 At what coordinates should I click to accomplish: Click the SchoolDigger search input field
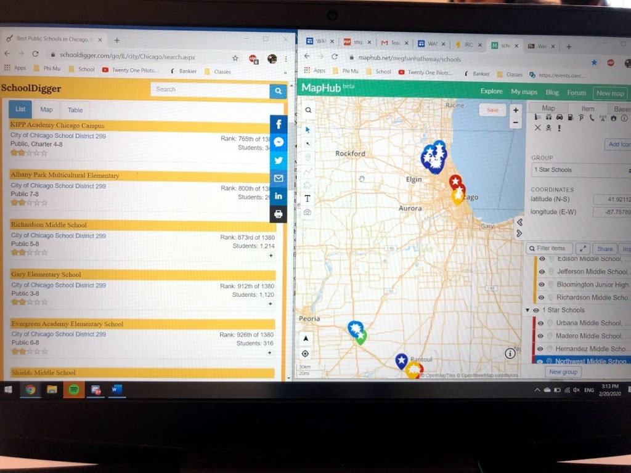210,89
